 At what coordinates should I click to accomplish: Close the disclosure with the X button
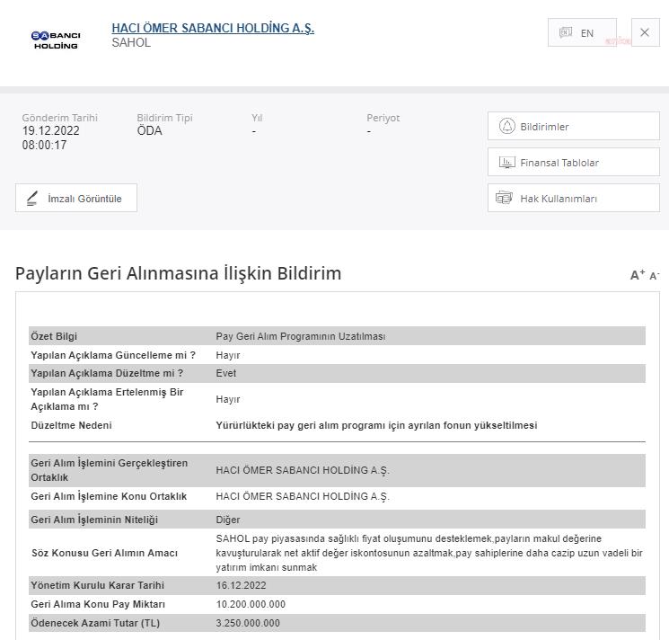645,32
